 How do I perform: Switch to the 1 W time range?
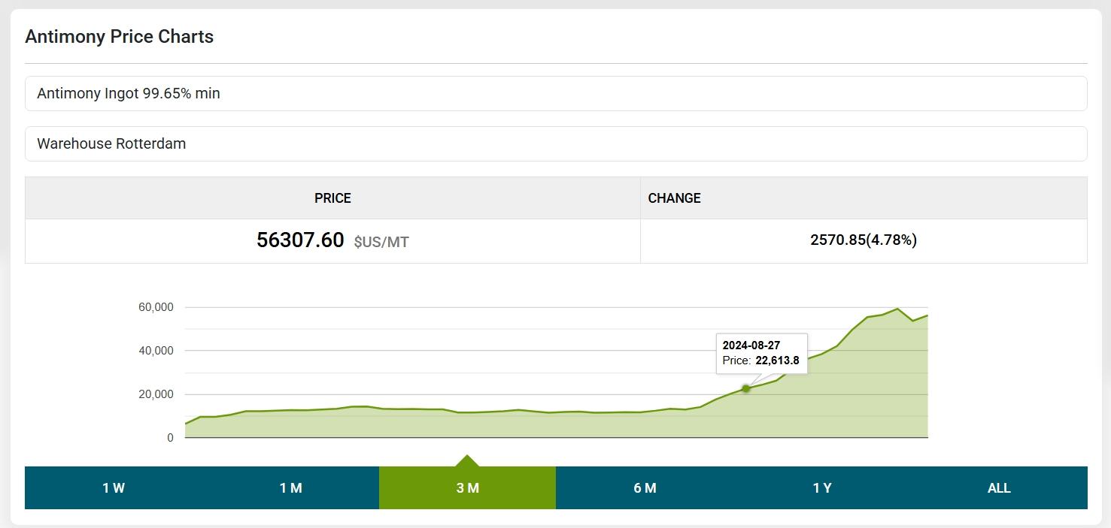click(x=114, y=488)
